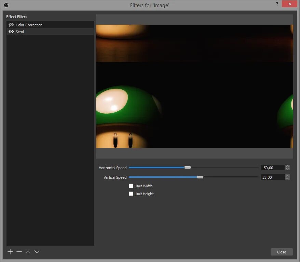Click the Vertical Speed slider handle
This screenshot has height=262, width=300.
[200, 177]
